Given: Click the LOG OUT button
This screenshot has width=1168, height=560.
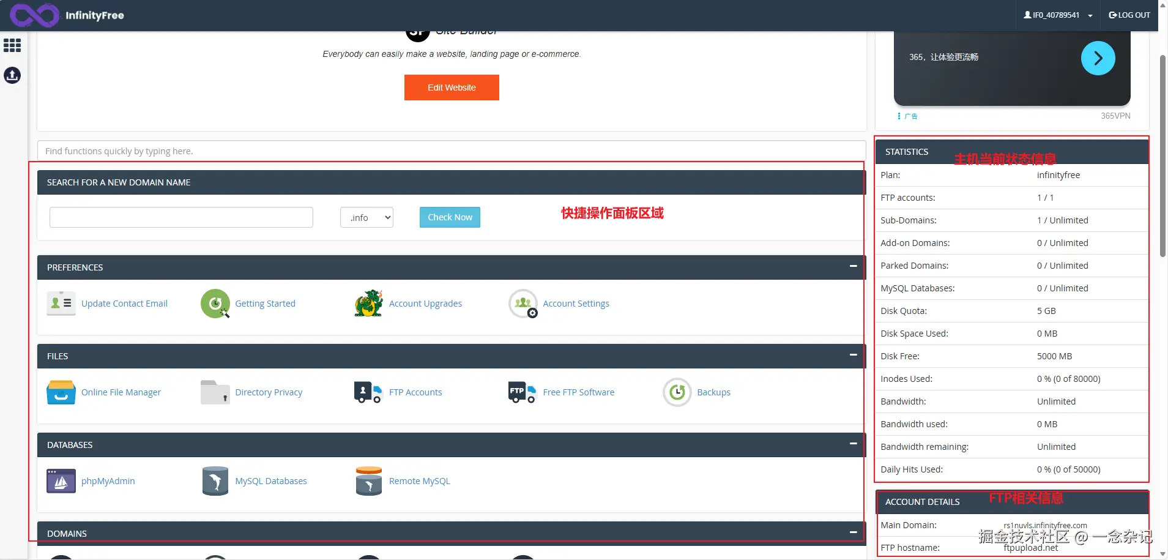Looking at the screenshot, I should [x=1129, y=15].
